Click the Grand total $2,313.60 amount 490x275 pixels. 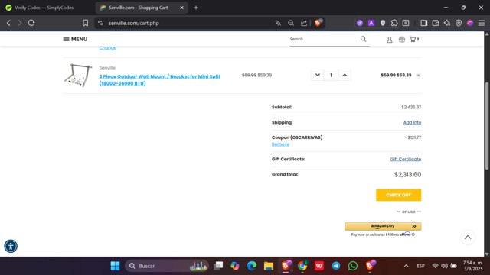tap(407, 175)
